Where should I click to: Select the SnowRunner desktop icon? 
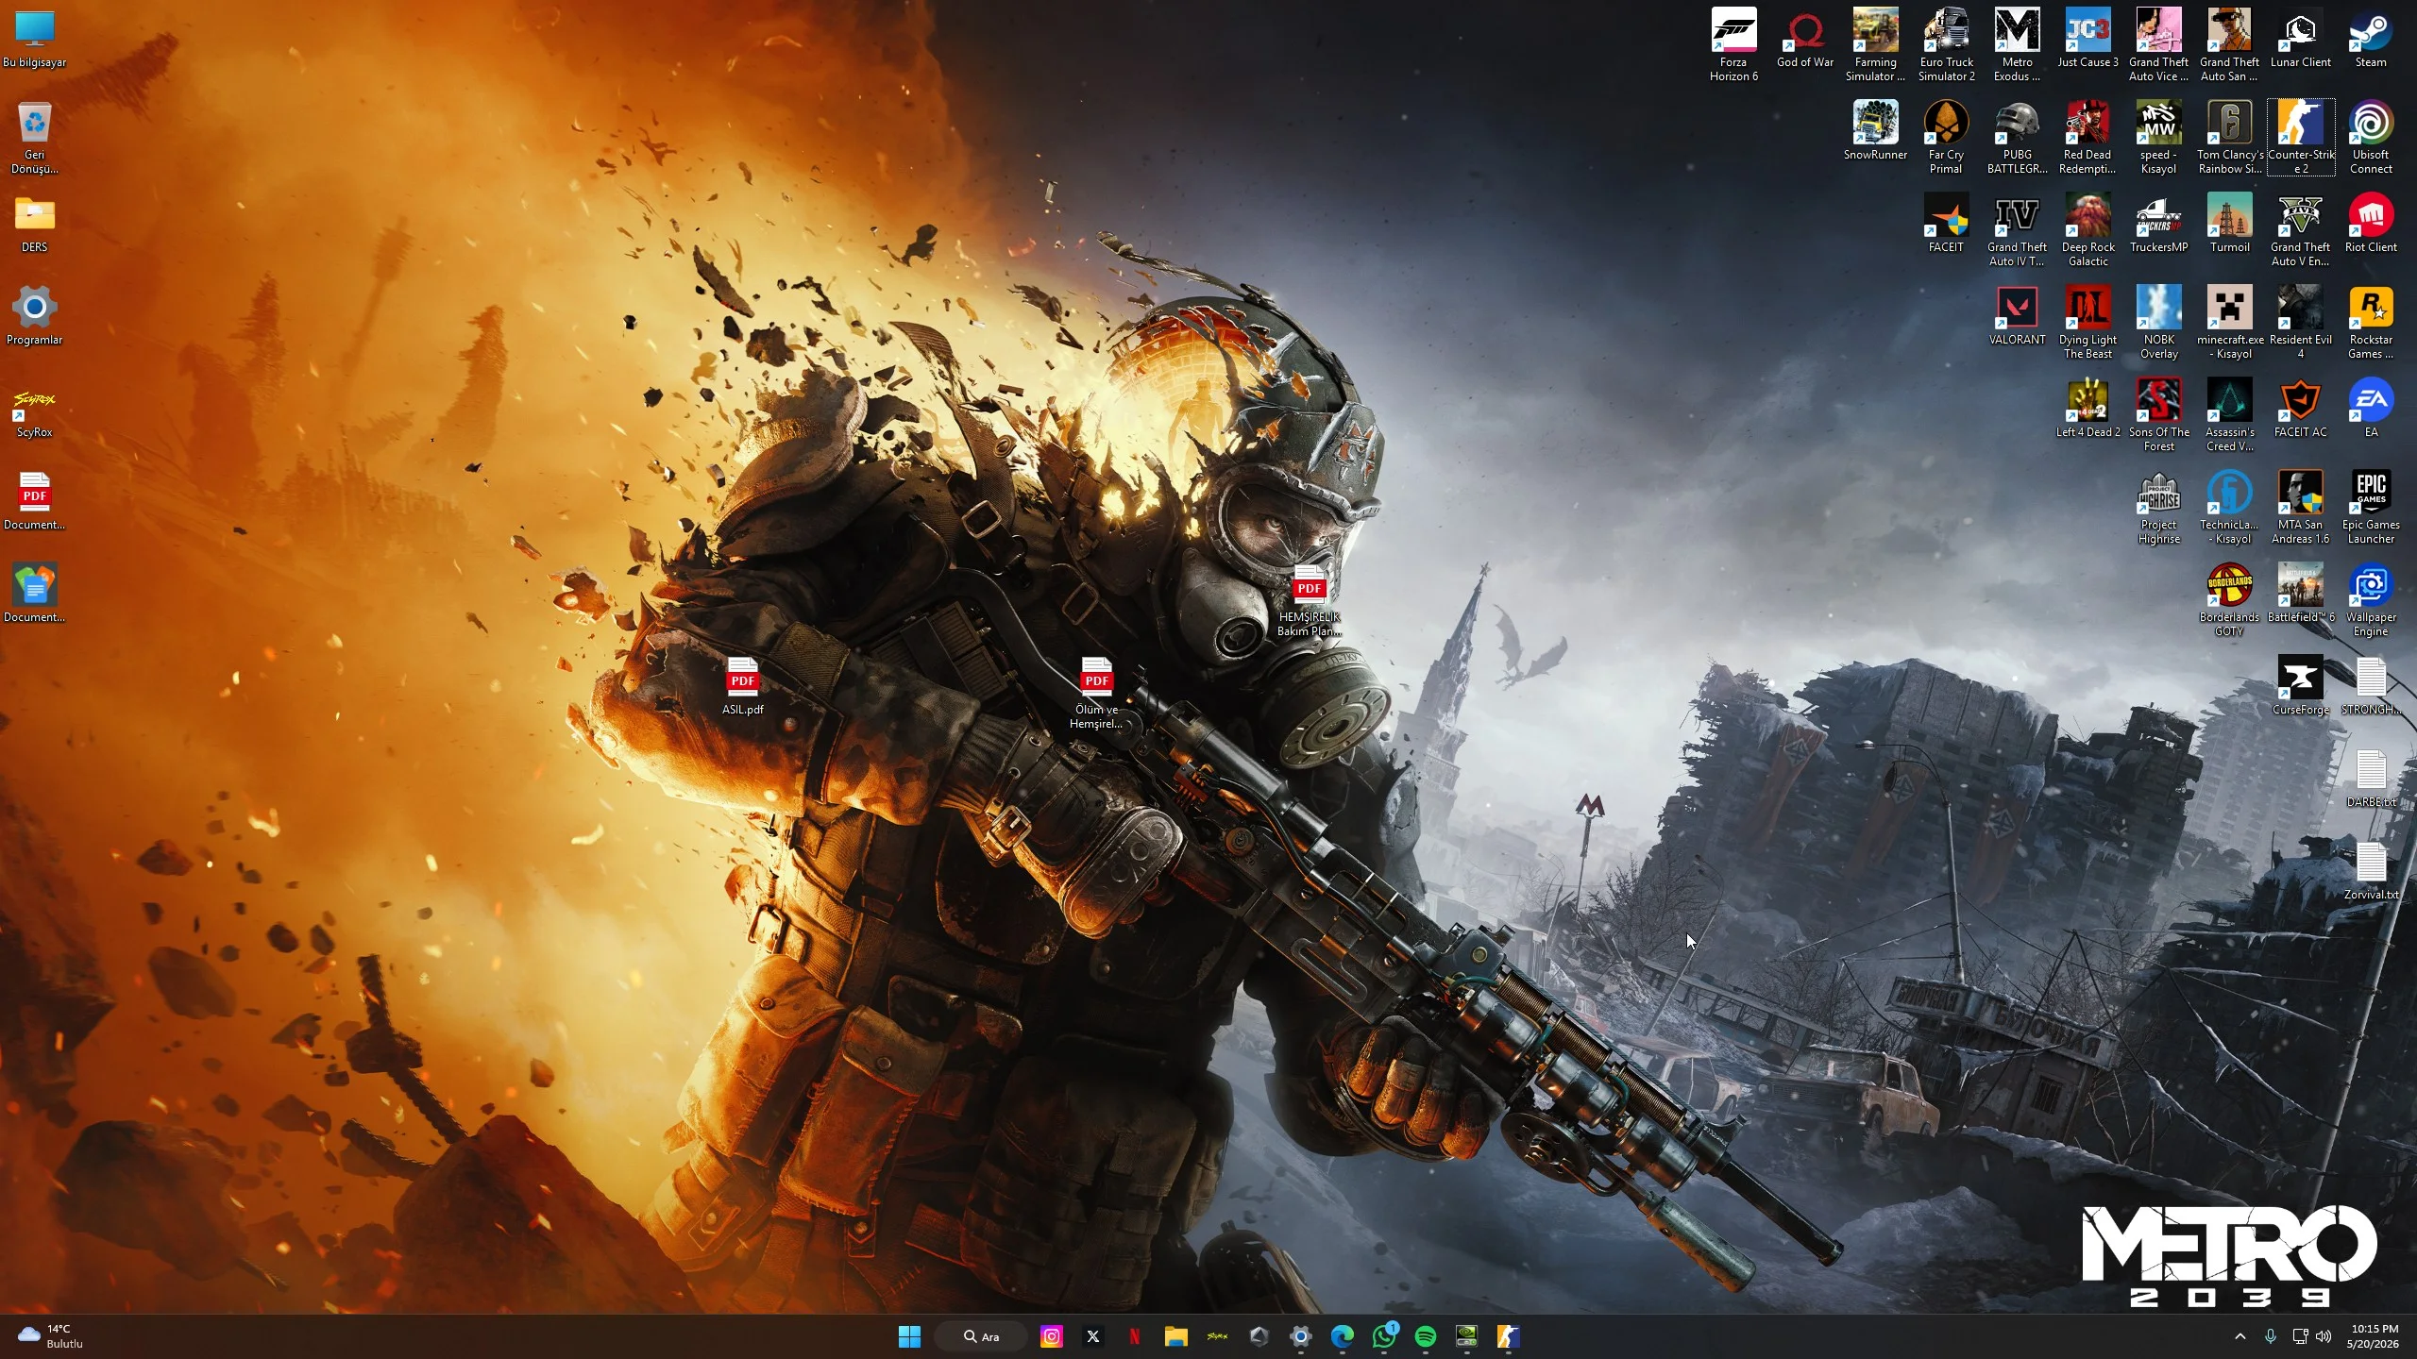coord(1875,130)
